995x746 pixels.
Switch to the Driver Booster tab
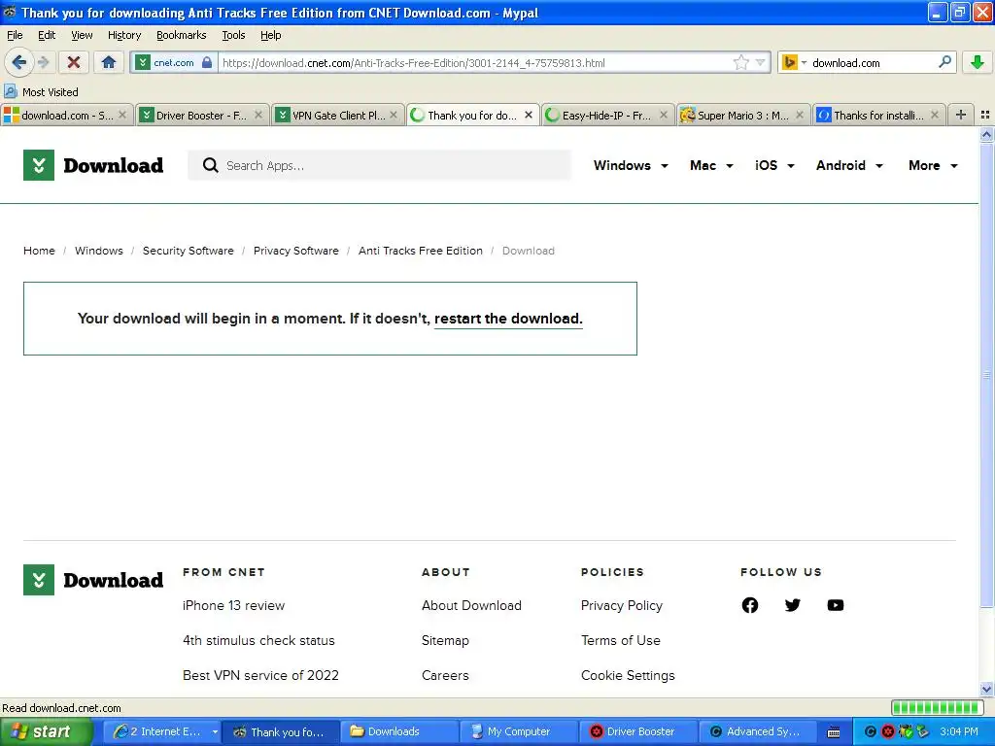pyautogui.click(x=201, y=115)
